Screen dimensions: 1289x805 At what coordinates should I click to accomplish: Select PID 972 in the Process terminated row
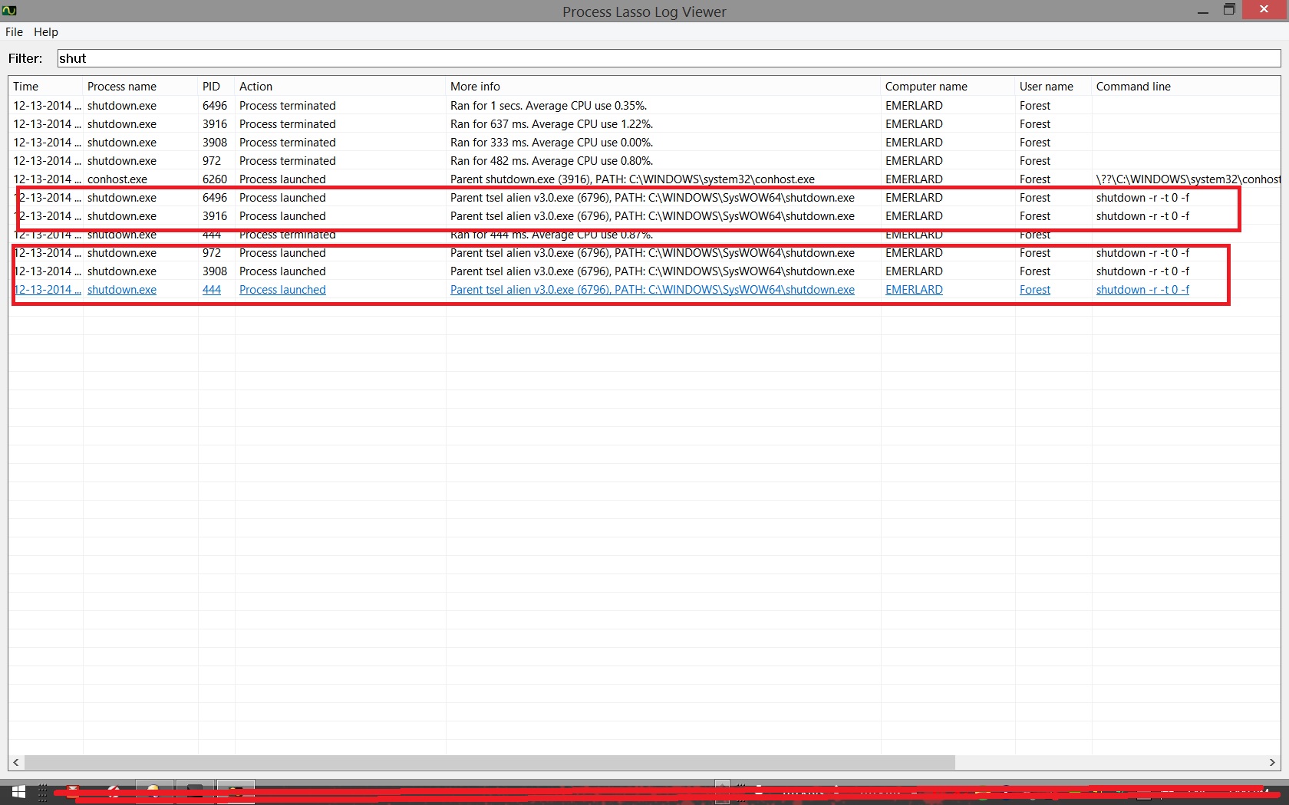click(x=212, y=161)
